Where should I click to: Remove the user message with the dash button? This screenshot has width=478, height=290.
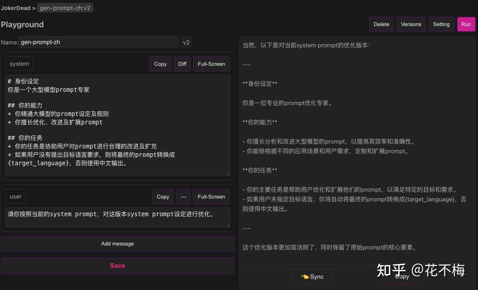(x=183, y=197)
